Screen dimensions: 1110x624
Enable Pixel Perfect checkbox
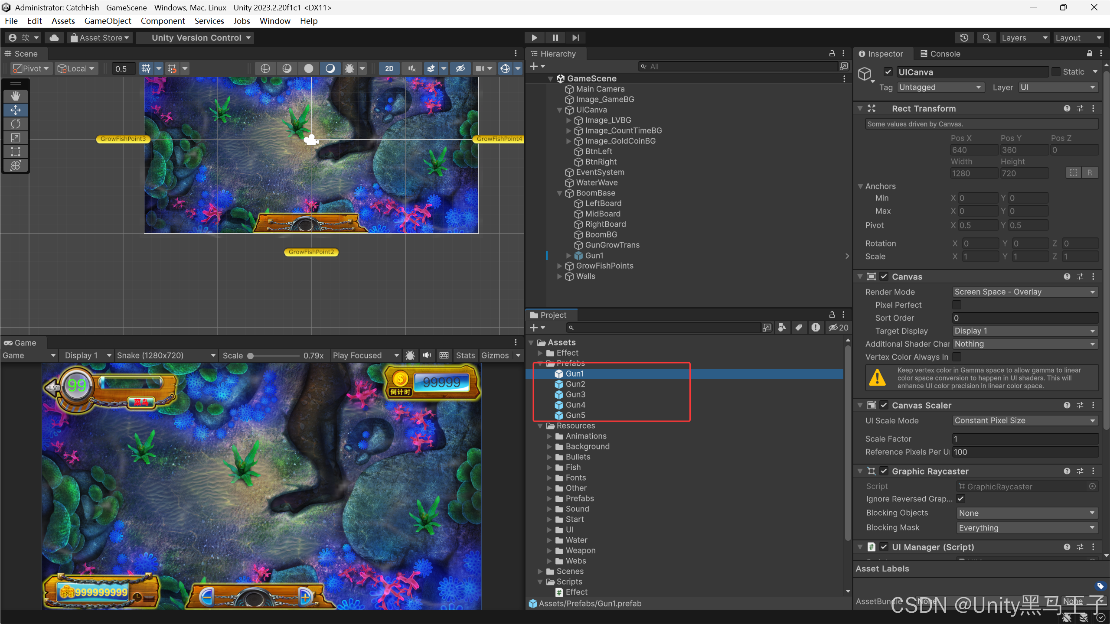click(x=957, y=305)
